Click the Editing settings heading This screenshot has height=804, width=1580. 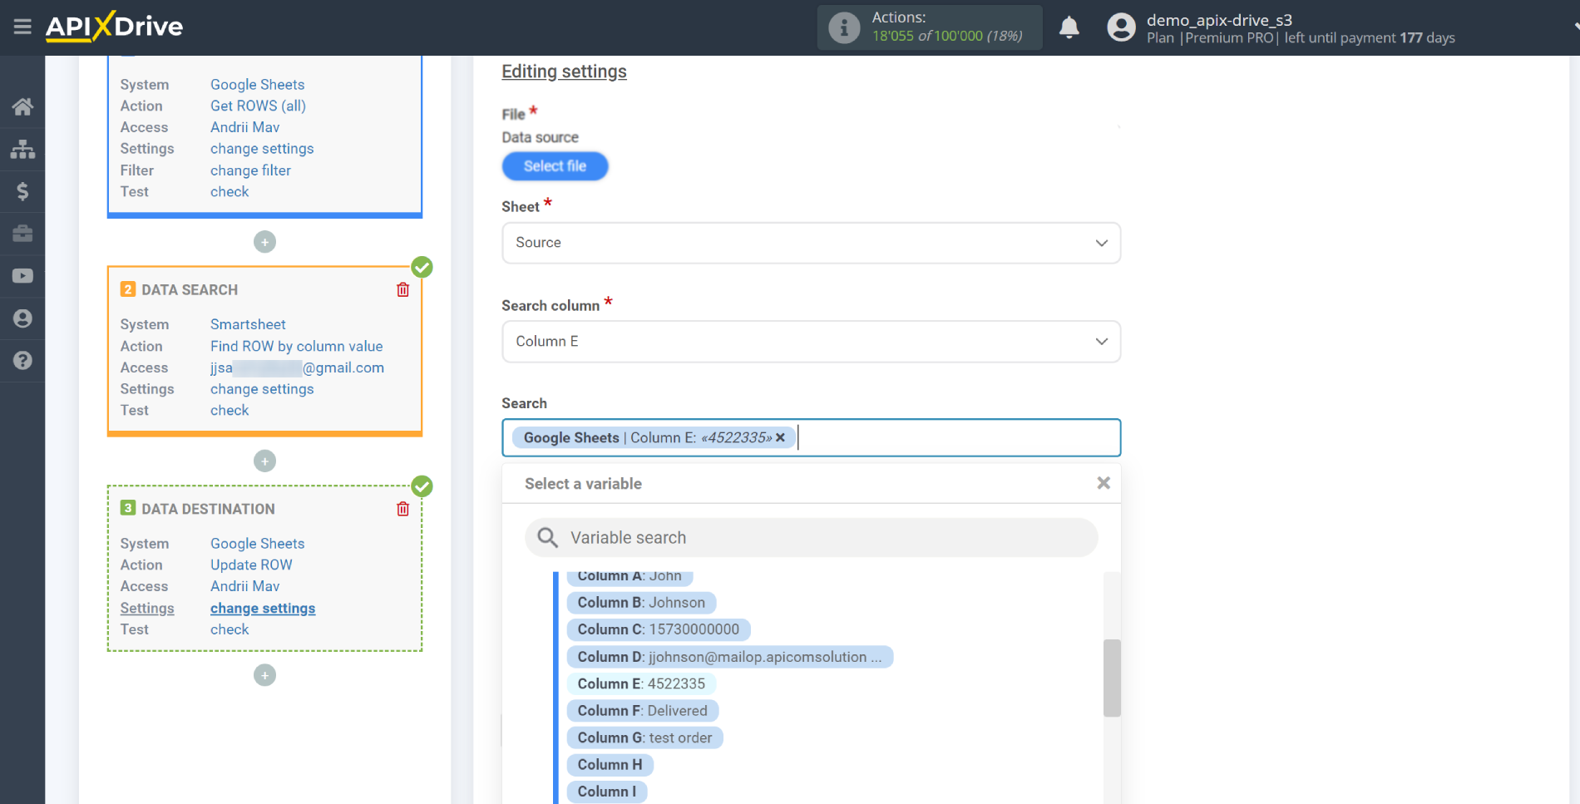click(x=564, y=72)
